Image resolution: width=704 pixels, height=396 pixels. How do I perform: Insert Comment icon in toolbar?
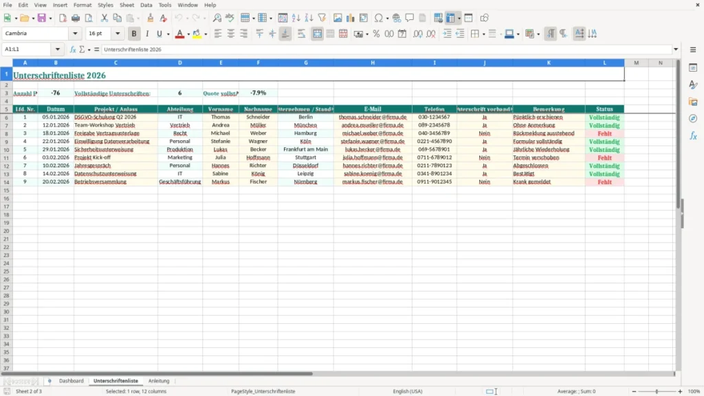[410, 18]
